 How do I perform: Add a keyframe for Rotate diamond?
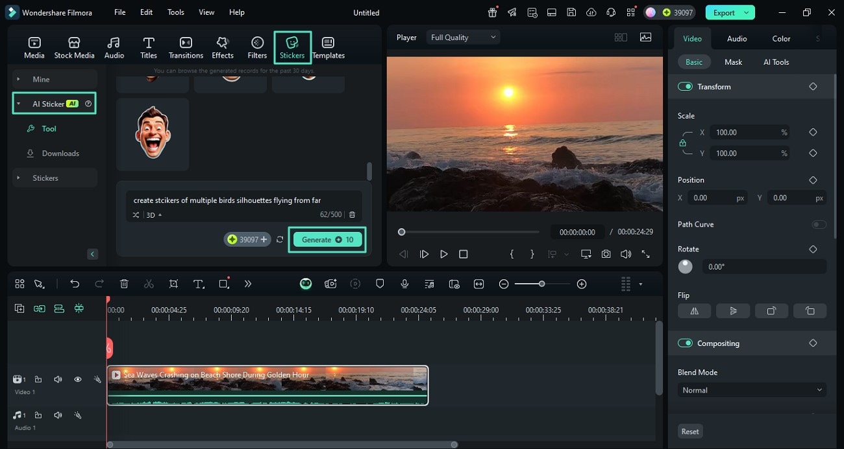813,249
